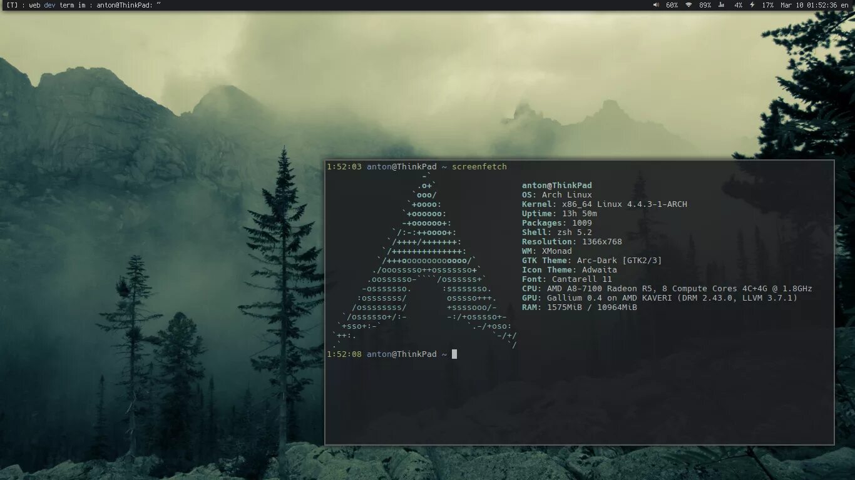
Task: Click the en keyboard layout indicator
Action: point(844,4)
